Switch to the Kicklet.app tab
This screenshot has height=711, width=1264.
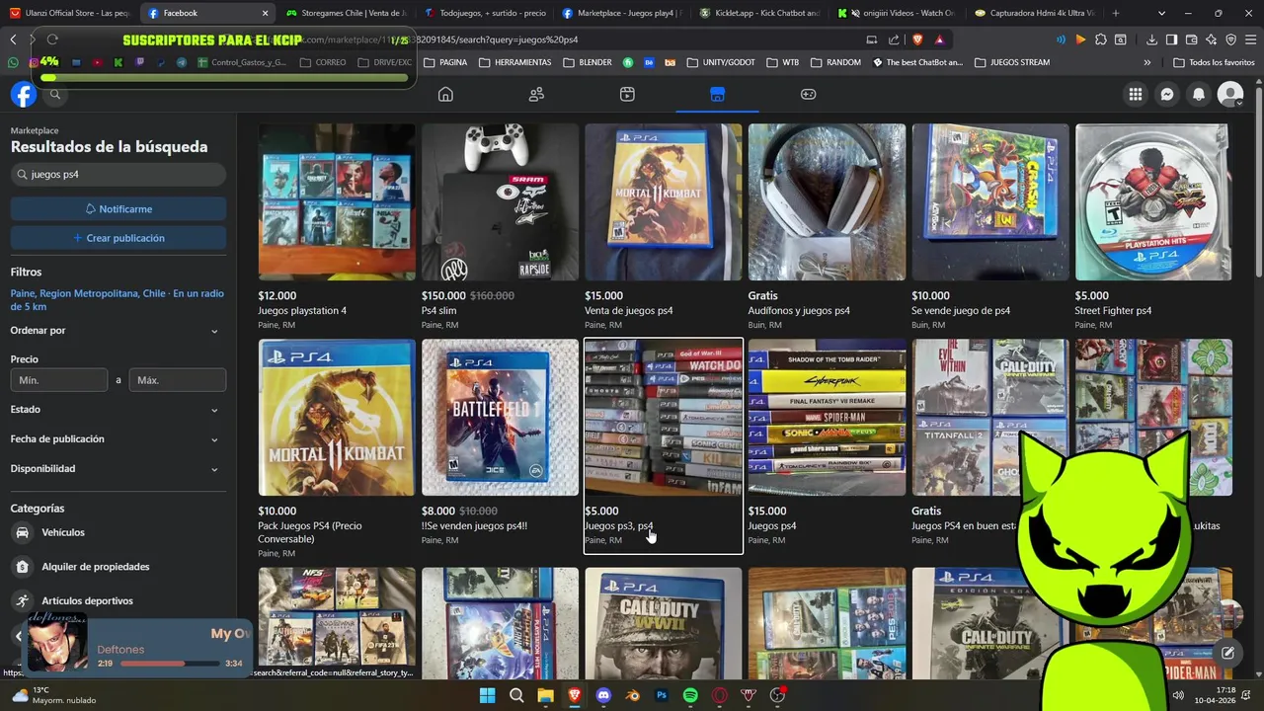click(x=758, y=13)
